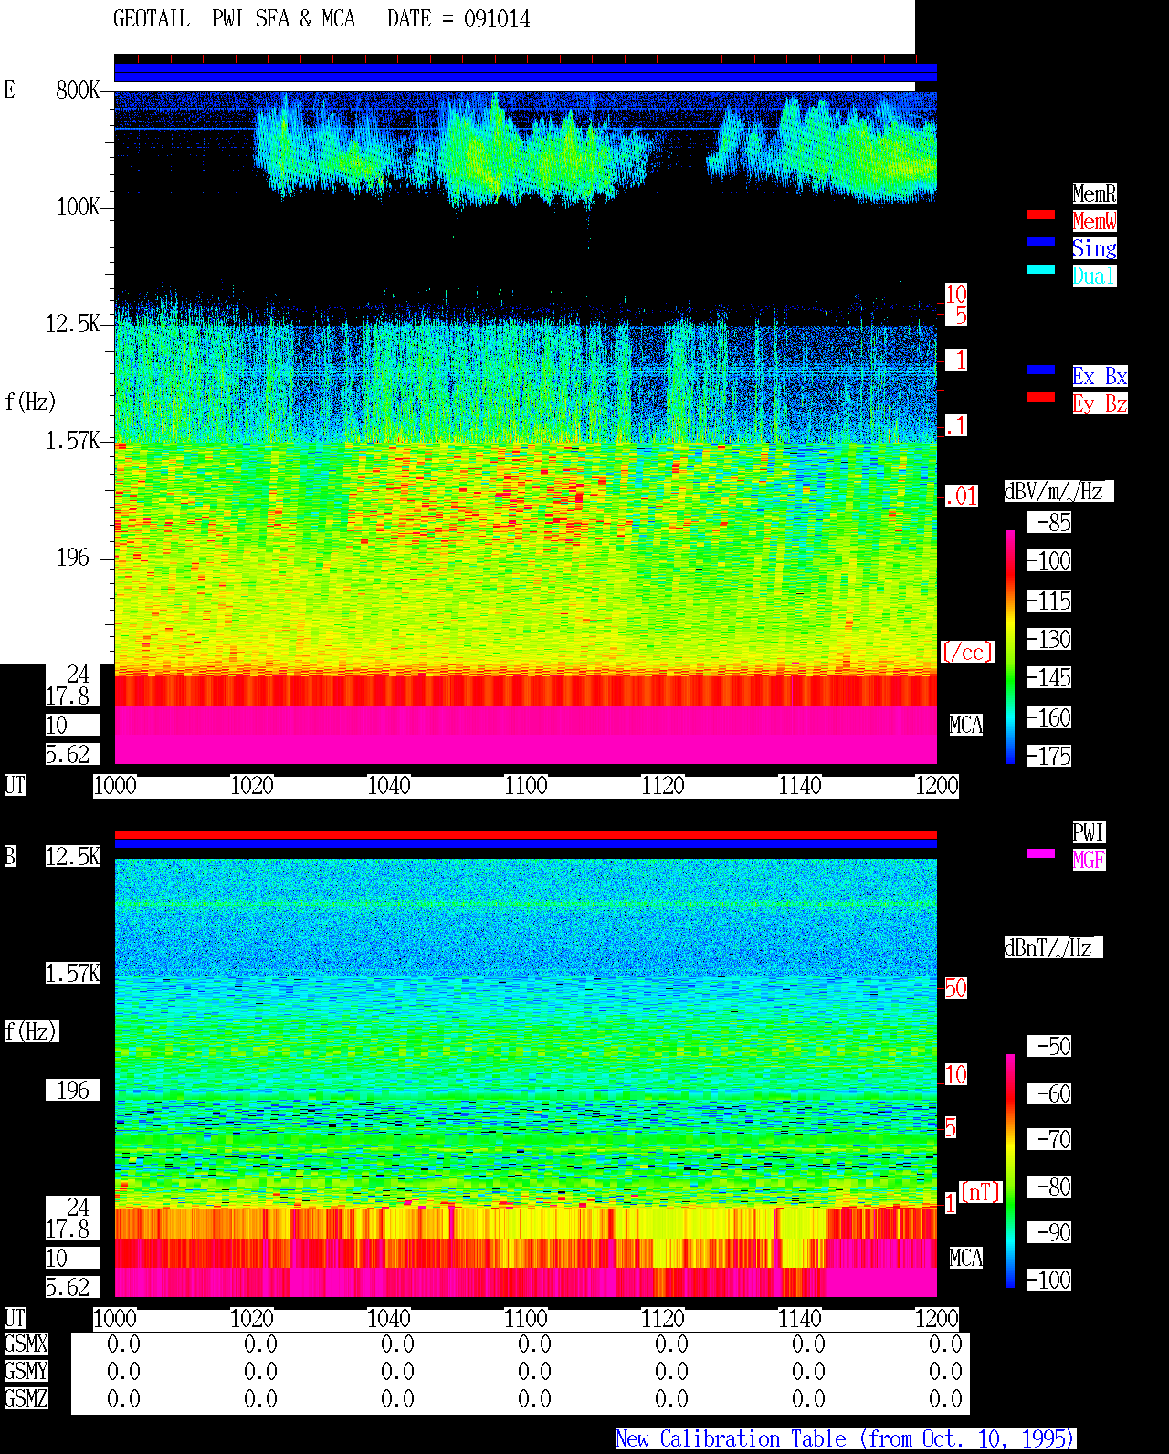Screen dimensions: 1169x1454
Task: Click the Ey Bz legend label
Action: 1100,403
